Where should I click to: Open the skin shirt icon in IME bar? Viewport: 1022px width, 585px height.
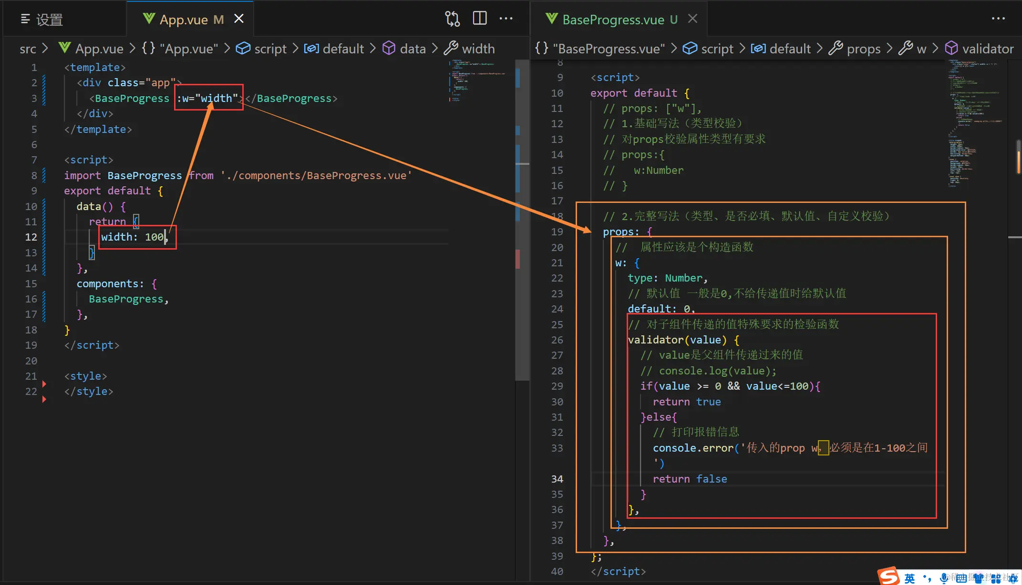click(x=979, y=578)
